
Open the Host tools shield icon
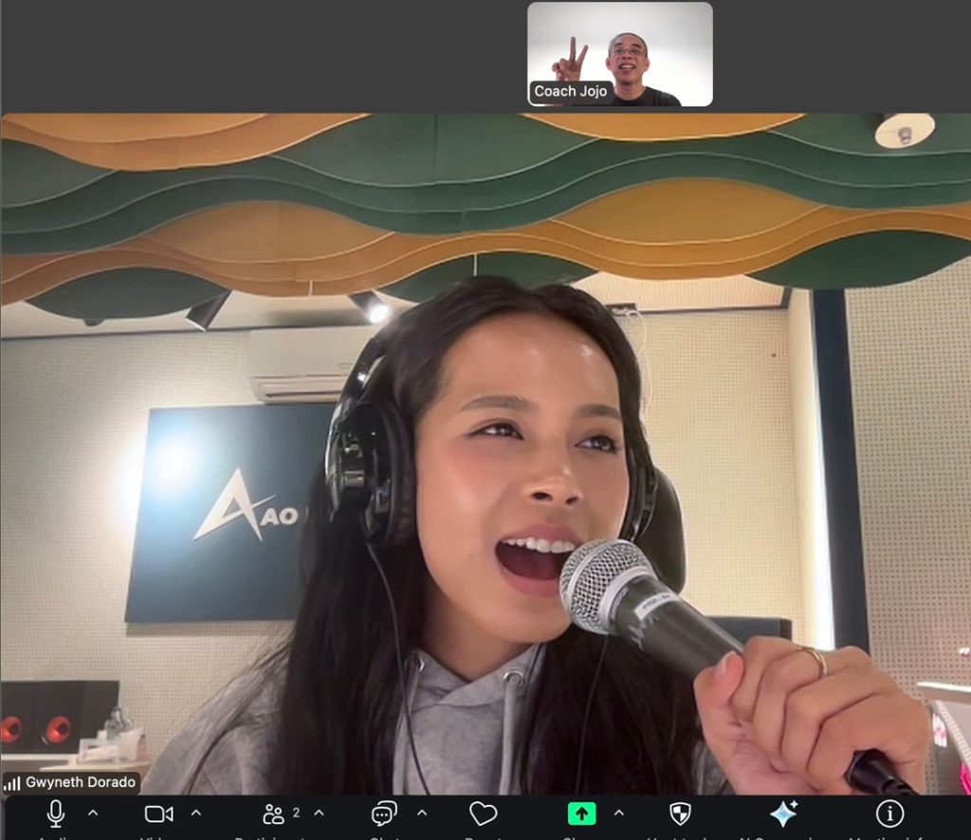tap(680, 813)
